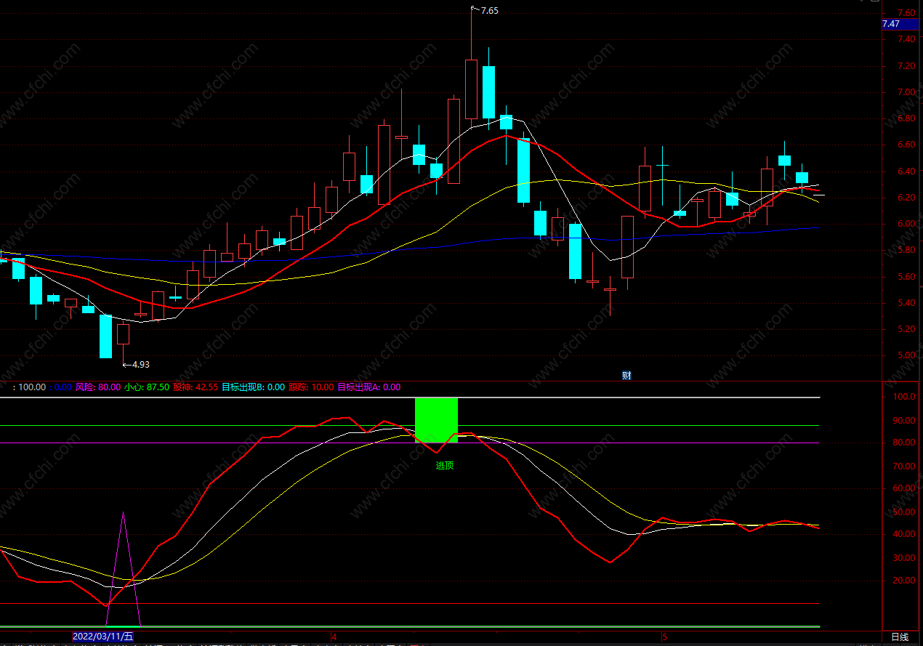Click the 7.47 current price tag
Image resolution: width=923 pixels, height=646 pixels.
[900, 24]
